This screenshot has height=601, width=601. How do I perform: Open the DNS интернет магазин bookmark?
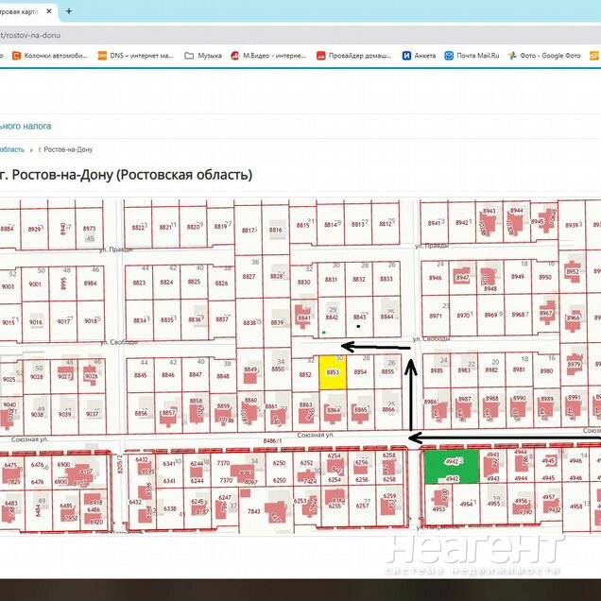pyautogui.click(x=137, y=56)
